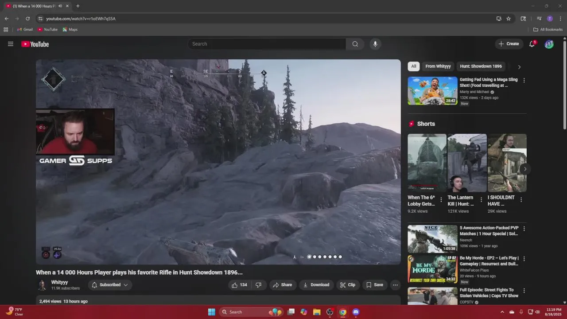
Task: Bookmark this tab with star icon
Action: pos(509,19)
